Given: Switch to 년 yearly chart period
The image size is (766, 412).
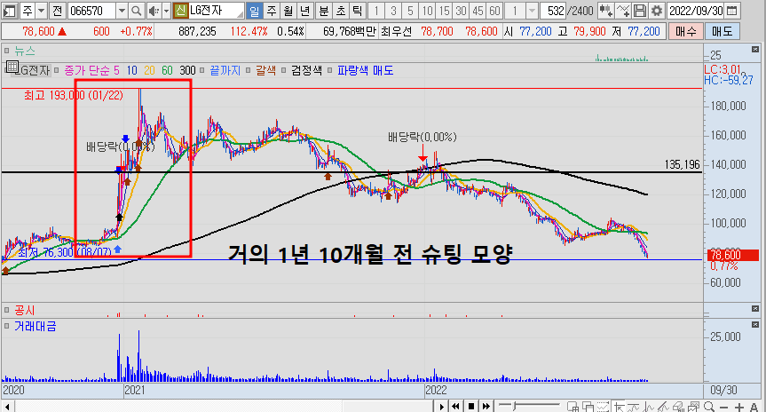Looking at the screenshot, I should click(304, 11).
